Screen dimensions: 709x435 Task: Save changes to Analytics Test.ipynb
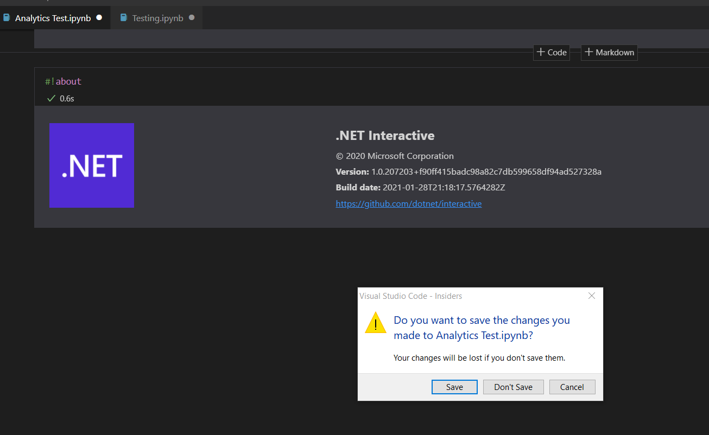pos(454,387)
